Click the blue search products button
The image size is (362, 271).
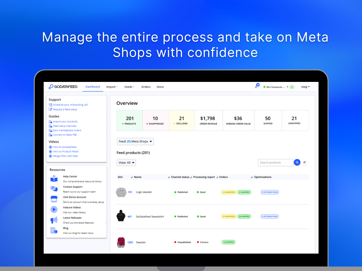tap(297, 163)
